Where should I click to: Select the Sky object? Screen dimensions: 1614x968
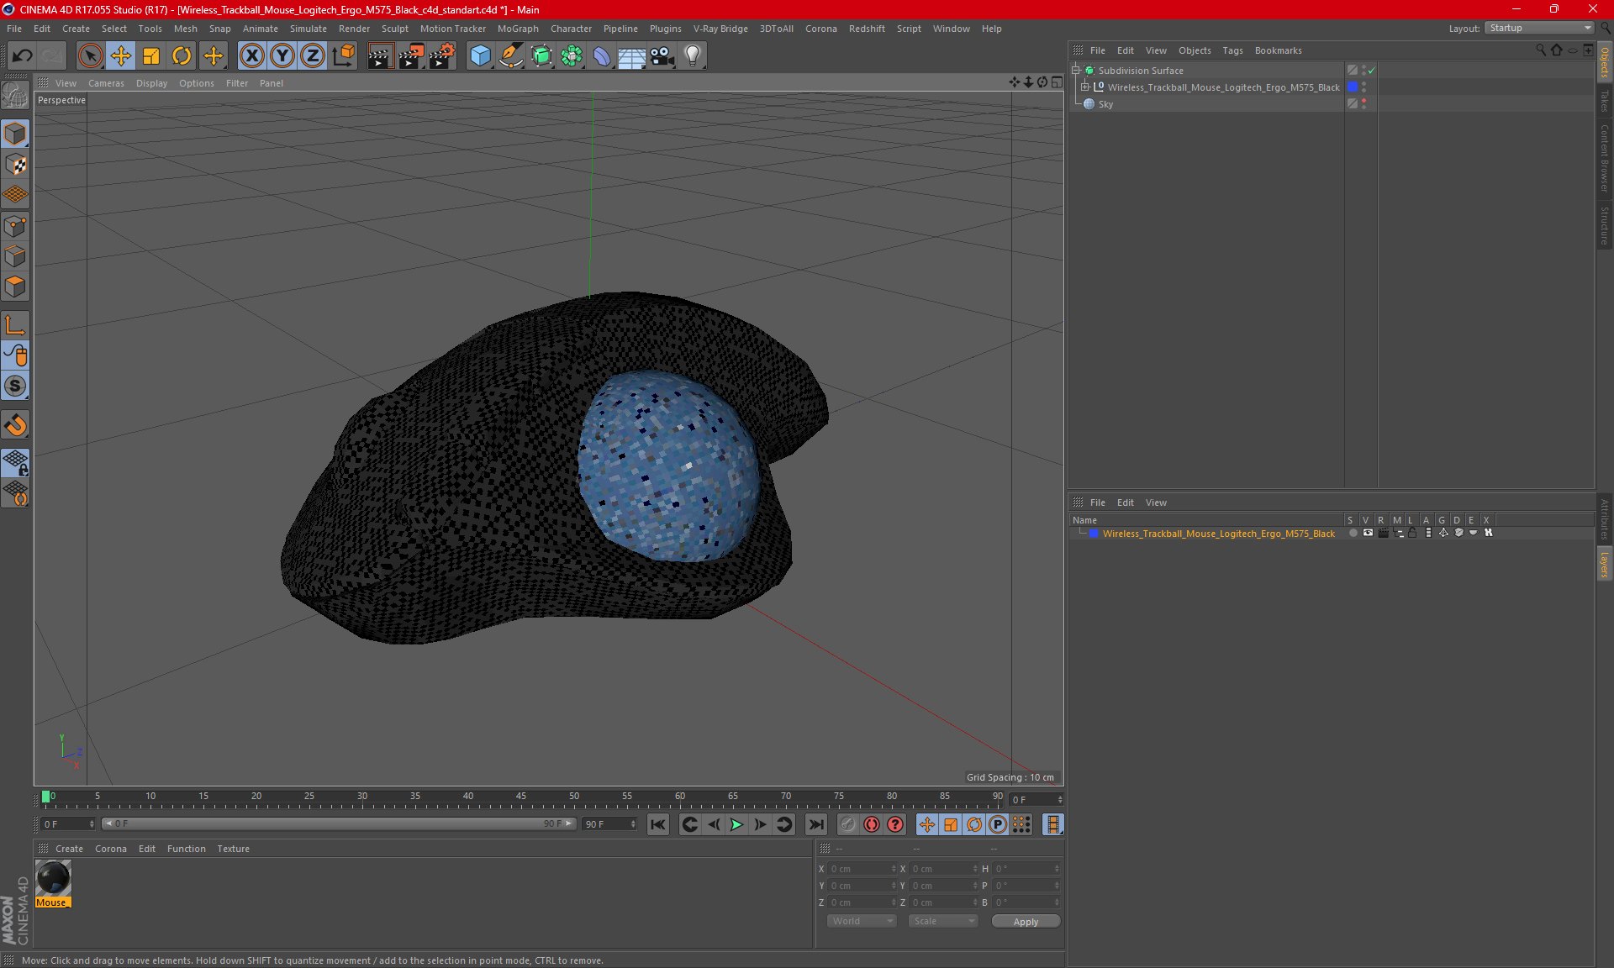click(1105, 104)
